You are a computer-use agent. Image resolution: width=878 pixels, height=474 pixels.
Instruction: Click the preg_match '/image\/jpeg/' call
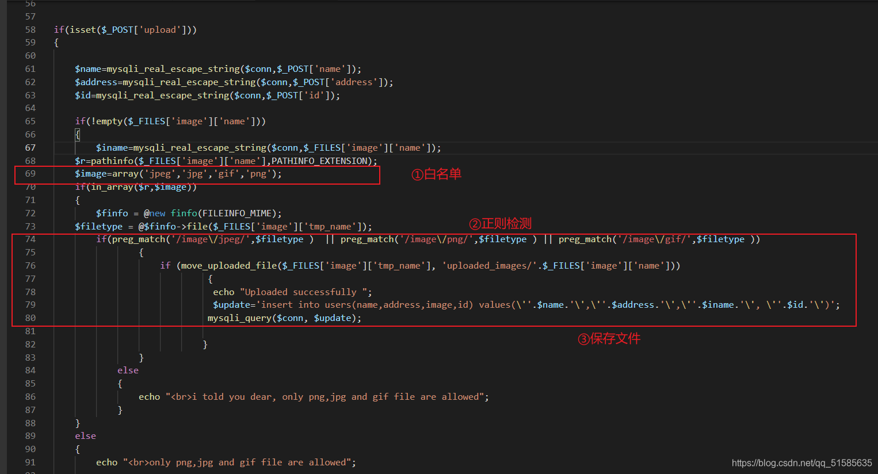[213, 239]
